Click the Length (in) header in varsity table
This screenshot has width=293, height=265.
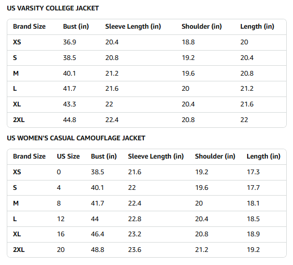(257, 27)
